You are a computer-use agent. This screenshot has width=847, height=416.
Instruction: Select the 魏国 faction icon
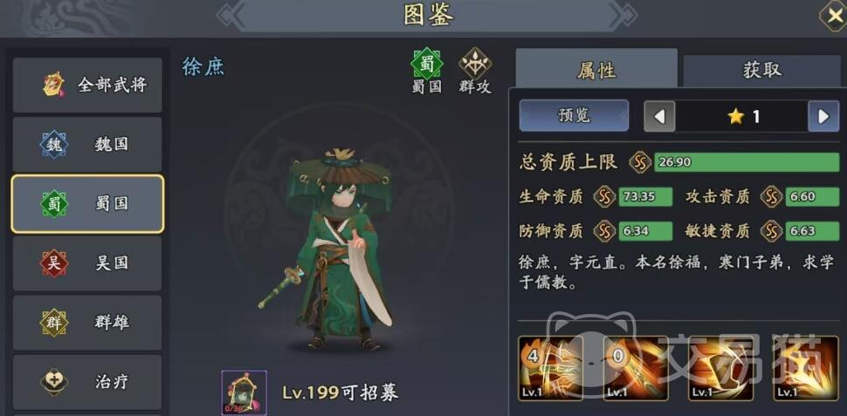[54, 145]
